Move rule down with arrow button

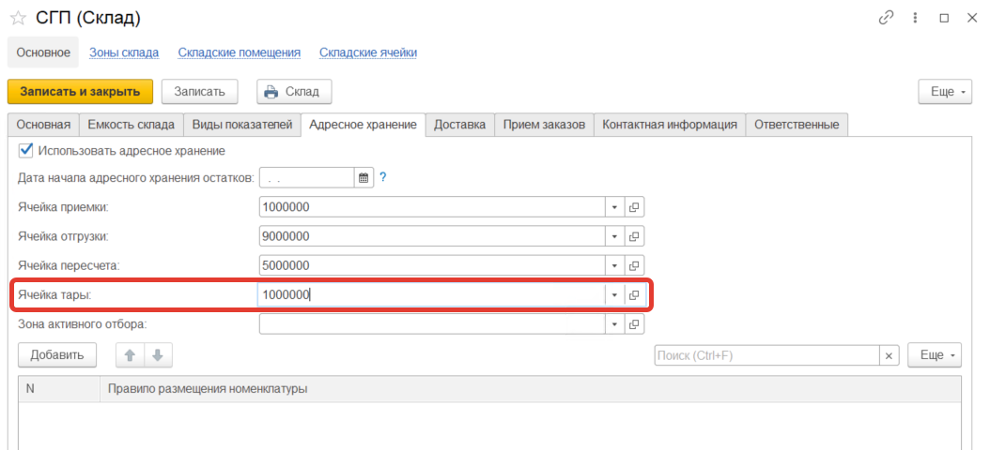(158, 355)
